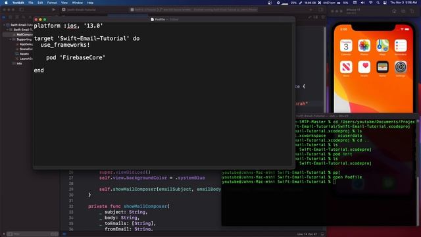421x237 pixels.
Task: Select Assets in the Xcode navigator
Action: point(24,54)
